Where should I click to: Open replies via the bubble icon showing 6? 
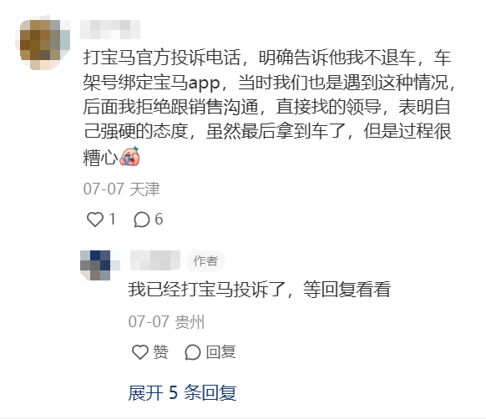(142, 220)
